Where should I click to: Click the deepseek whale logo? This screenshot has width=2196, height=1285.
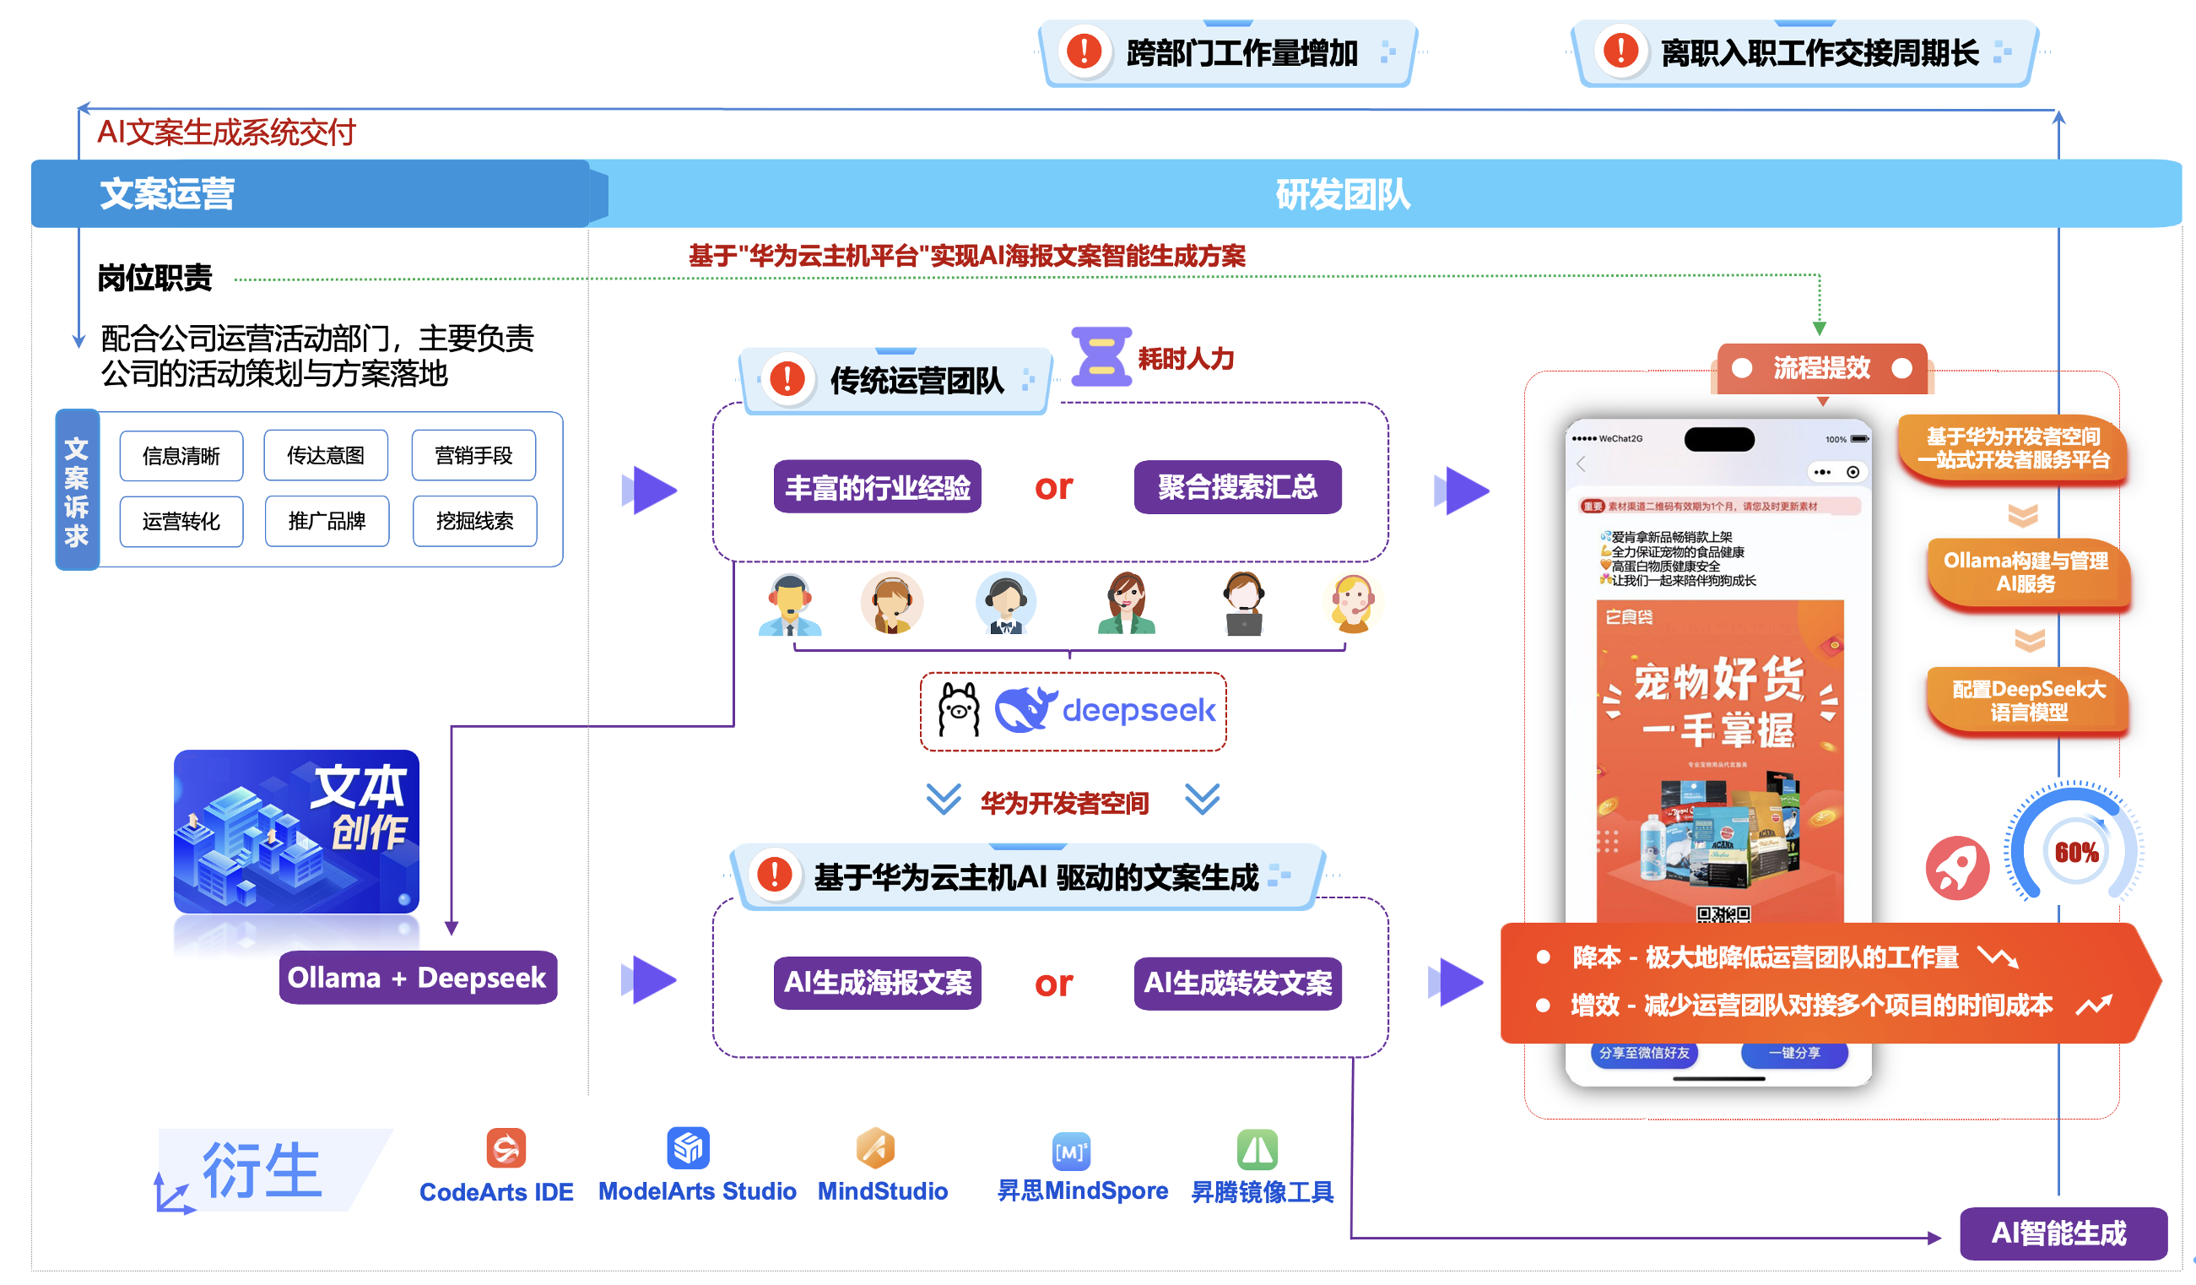point(1025,710)
